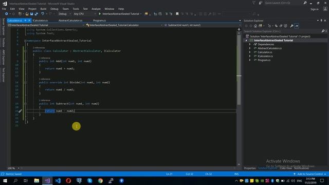Click the editor vertical scrollbar thumb

[x=239, y=69]
